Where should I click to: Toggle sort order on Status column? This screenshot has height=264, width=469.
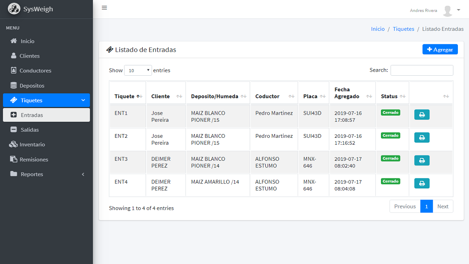tap(392, 96)
